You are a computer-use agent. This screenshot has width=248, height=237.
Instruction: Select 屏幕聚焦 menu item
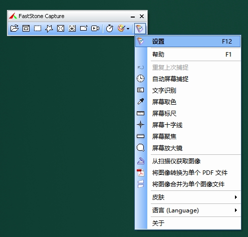point(188,136)
